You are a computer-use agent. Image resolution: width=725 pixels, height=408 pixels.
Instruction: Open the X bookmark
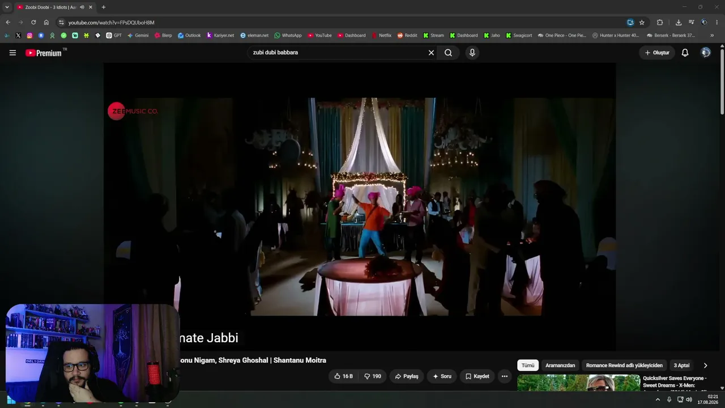18,35
